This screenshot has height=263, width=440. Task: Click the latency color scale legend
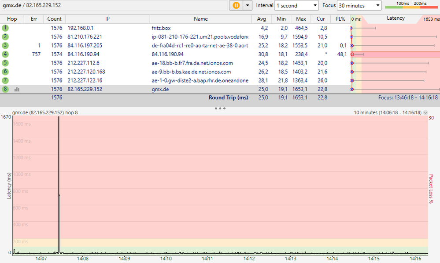coord(411,5)
